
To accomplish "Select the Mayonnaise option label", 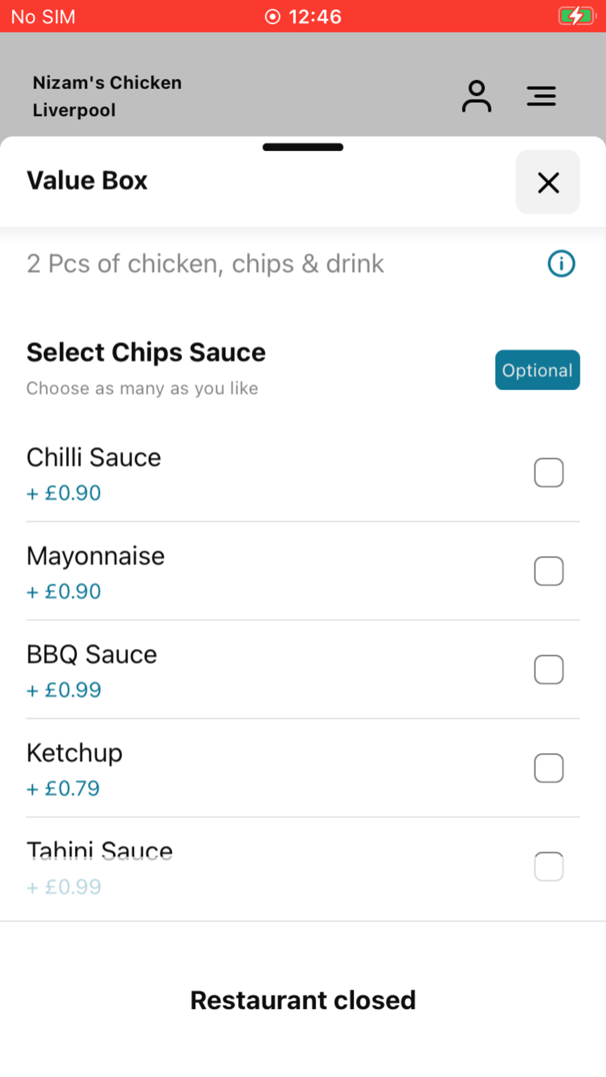I will [96, 557].
